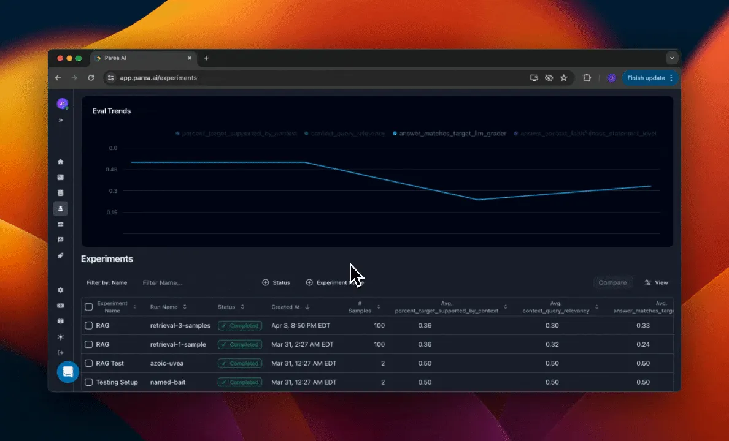Expand the sidebar with double chevron
729x441 pixels.
[x=60, y=120]
